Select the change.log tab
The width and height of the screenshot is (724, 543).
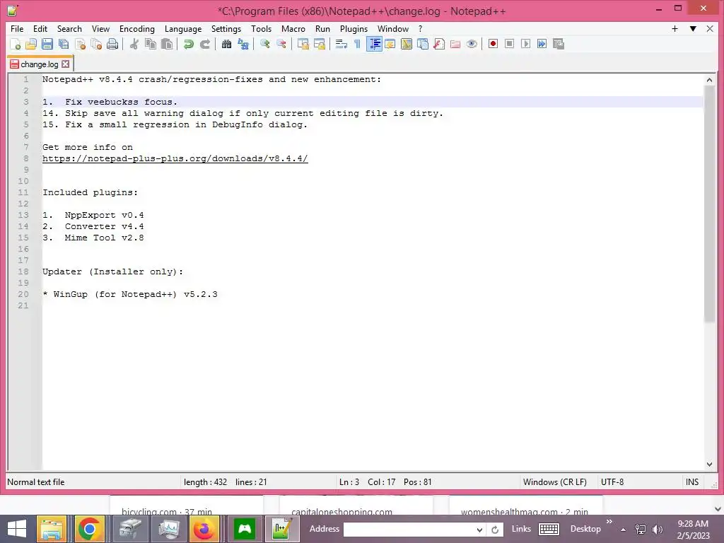[40, 64]
